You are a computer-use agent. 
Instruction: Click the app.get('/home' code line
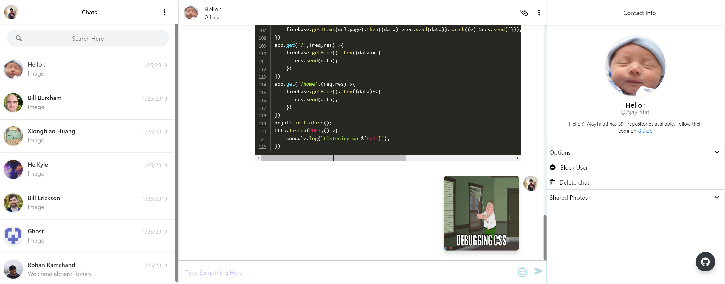click(315, 84)
